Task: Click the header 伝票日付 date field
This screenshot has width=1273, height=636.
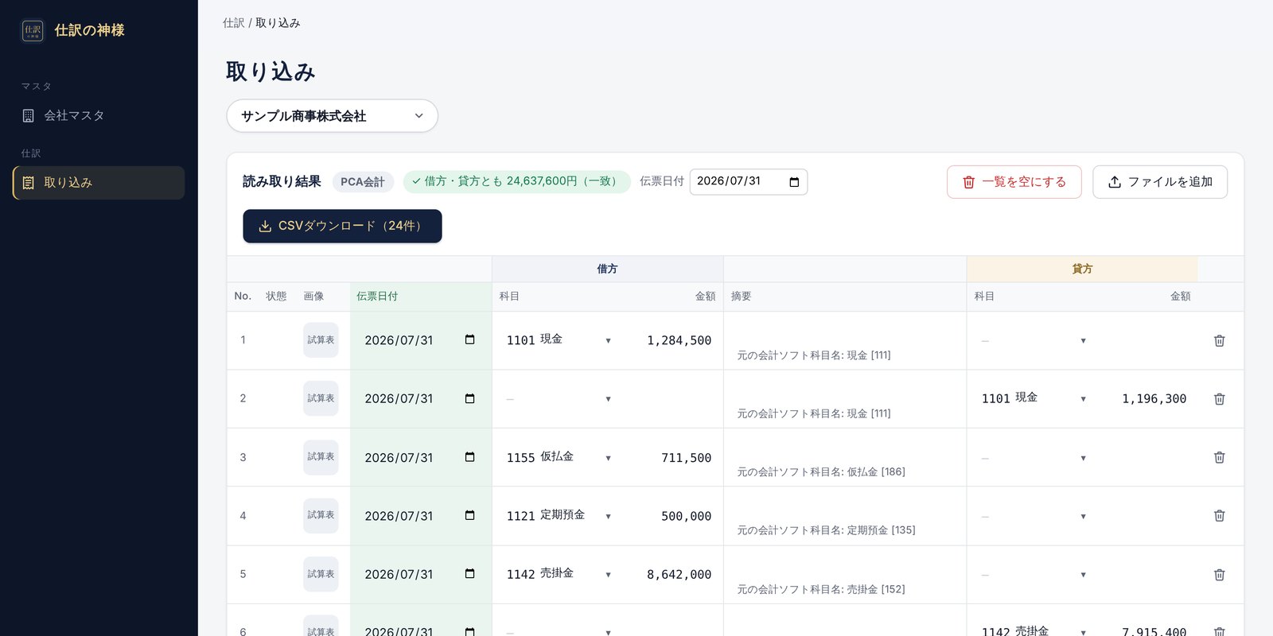Action: tap(748, 181)
